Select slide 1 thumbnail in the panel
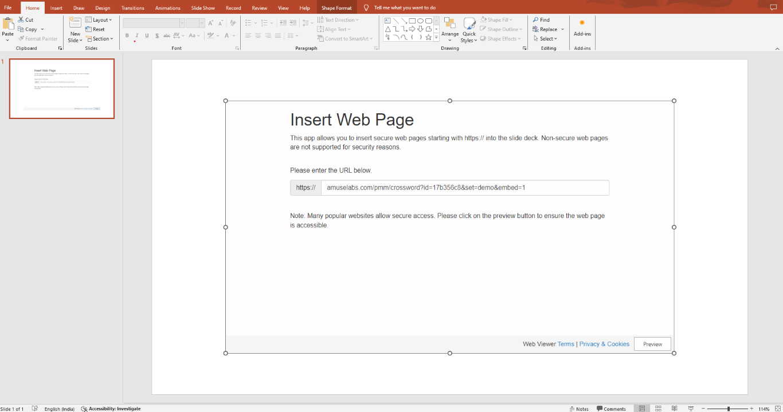Viewport: 783px width, 412px height. (62, 89)
